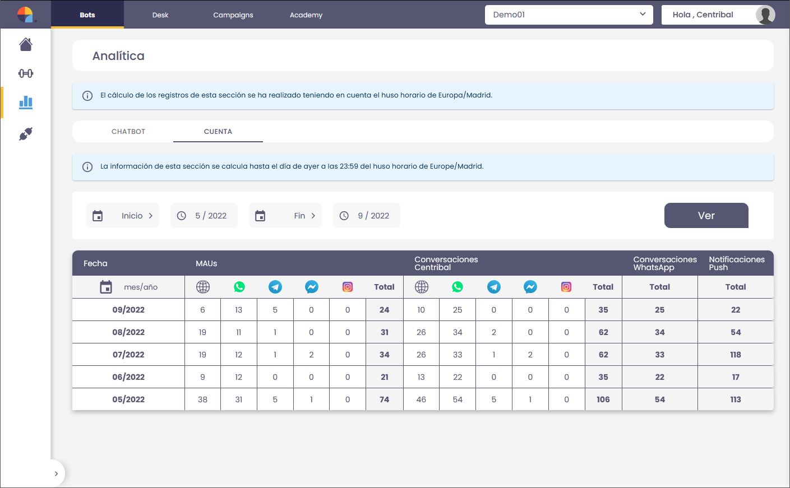Click the plug integrations icon in sidebar
790x488 pixels.
pos(26,134)
